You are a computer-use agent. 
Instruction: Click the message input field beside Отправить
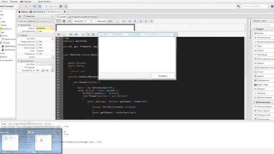125,76
